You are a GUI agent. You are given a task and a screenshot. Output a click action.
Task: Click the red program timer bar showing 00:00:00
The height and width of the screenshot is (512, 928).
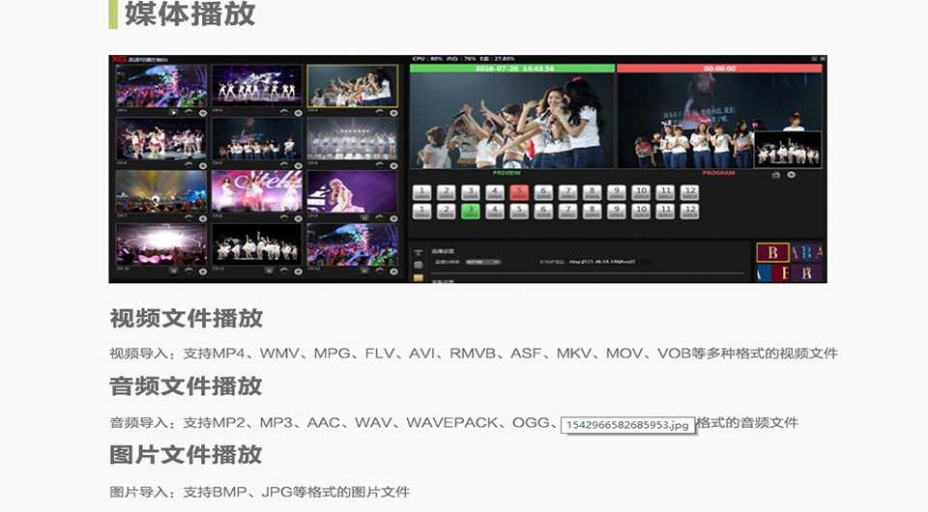click(x=719, y=69)
